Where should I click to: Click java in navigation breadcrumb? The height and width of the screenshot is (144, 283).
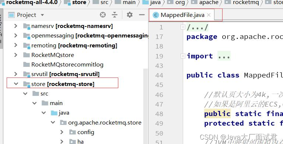pos(155,2)
